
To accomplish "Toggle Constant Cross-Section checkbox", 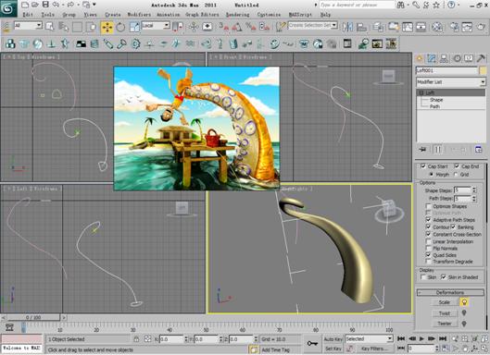I will click(429, 234).
